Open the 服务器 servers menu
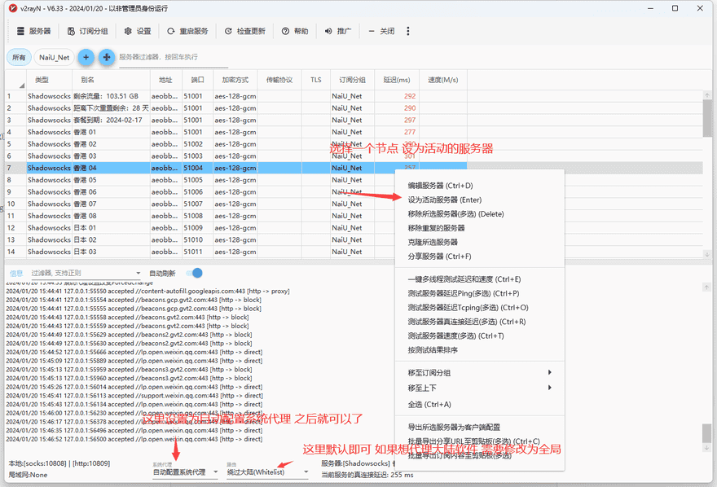The image size is (717, 487). click(34, 31)
